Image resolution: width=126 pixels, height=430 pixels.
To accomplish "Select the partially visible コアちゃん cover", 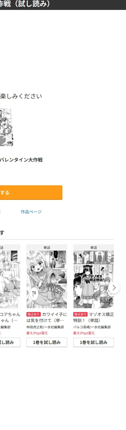I will point(10,280).
